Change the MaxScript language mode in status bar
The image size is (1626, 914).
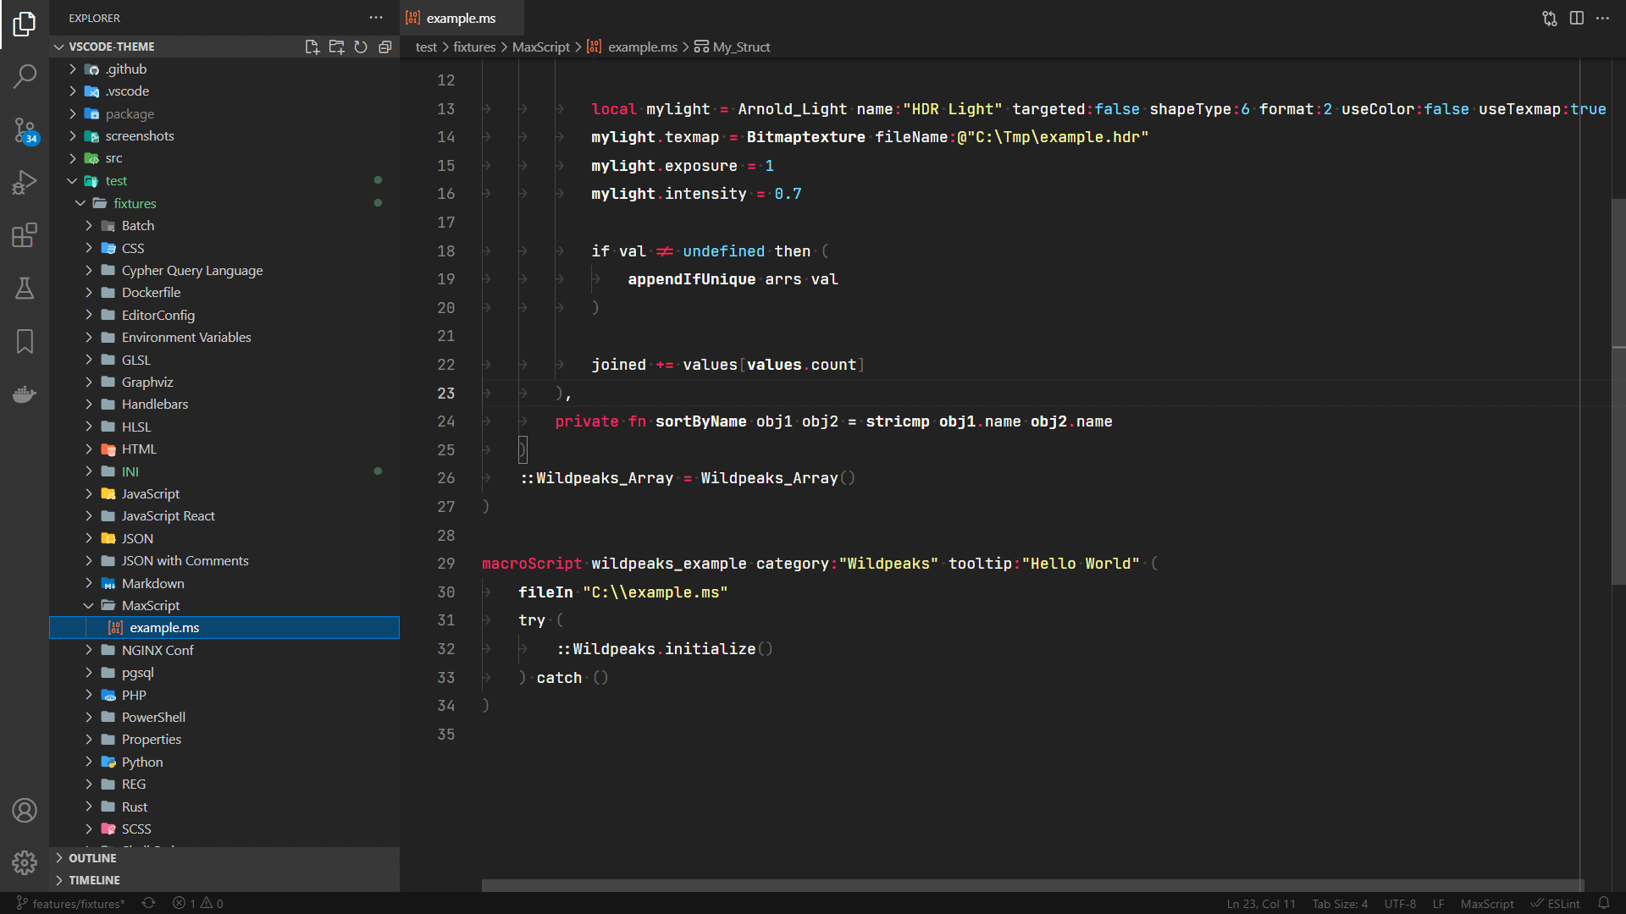pos(1486,903)
